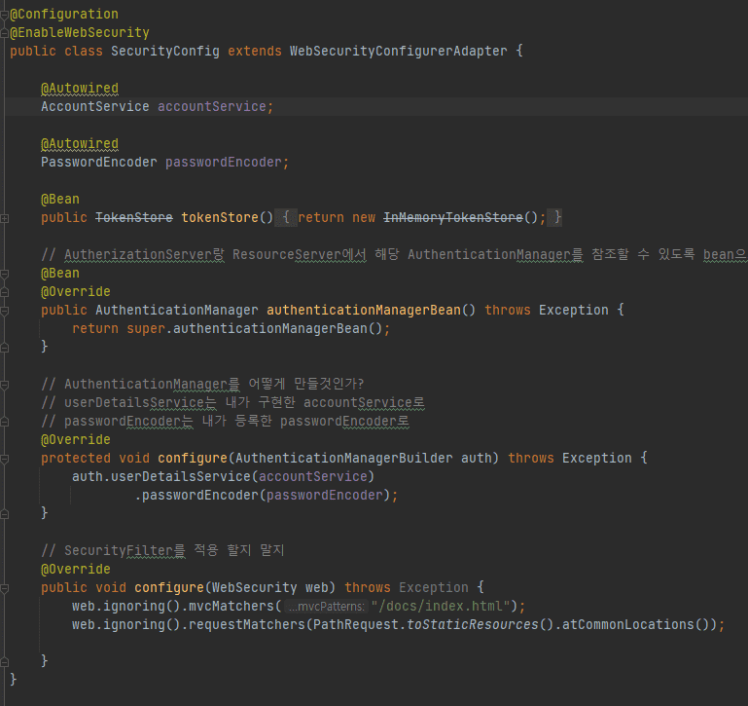Click the SecurityConfig class name
The height and width of the screenshot is (706, 748).
coord(165,51)
